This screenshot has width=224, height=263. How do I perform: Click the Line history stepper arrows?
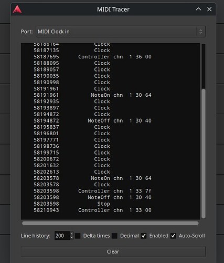71,236
